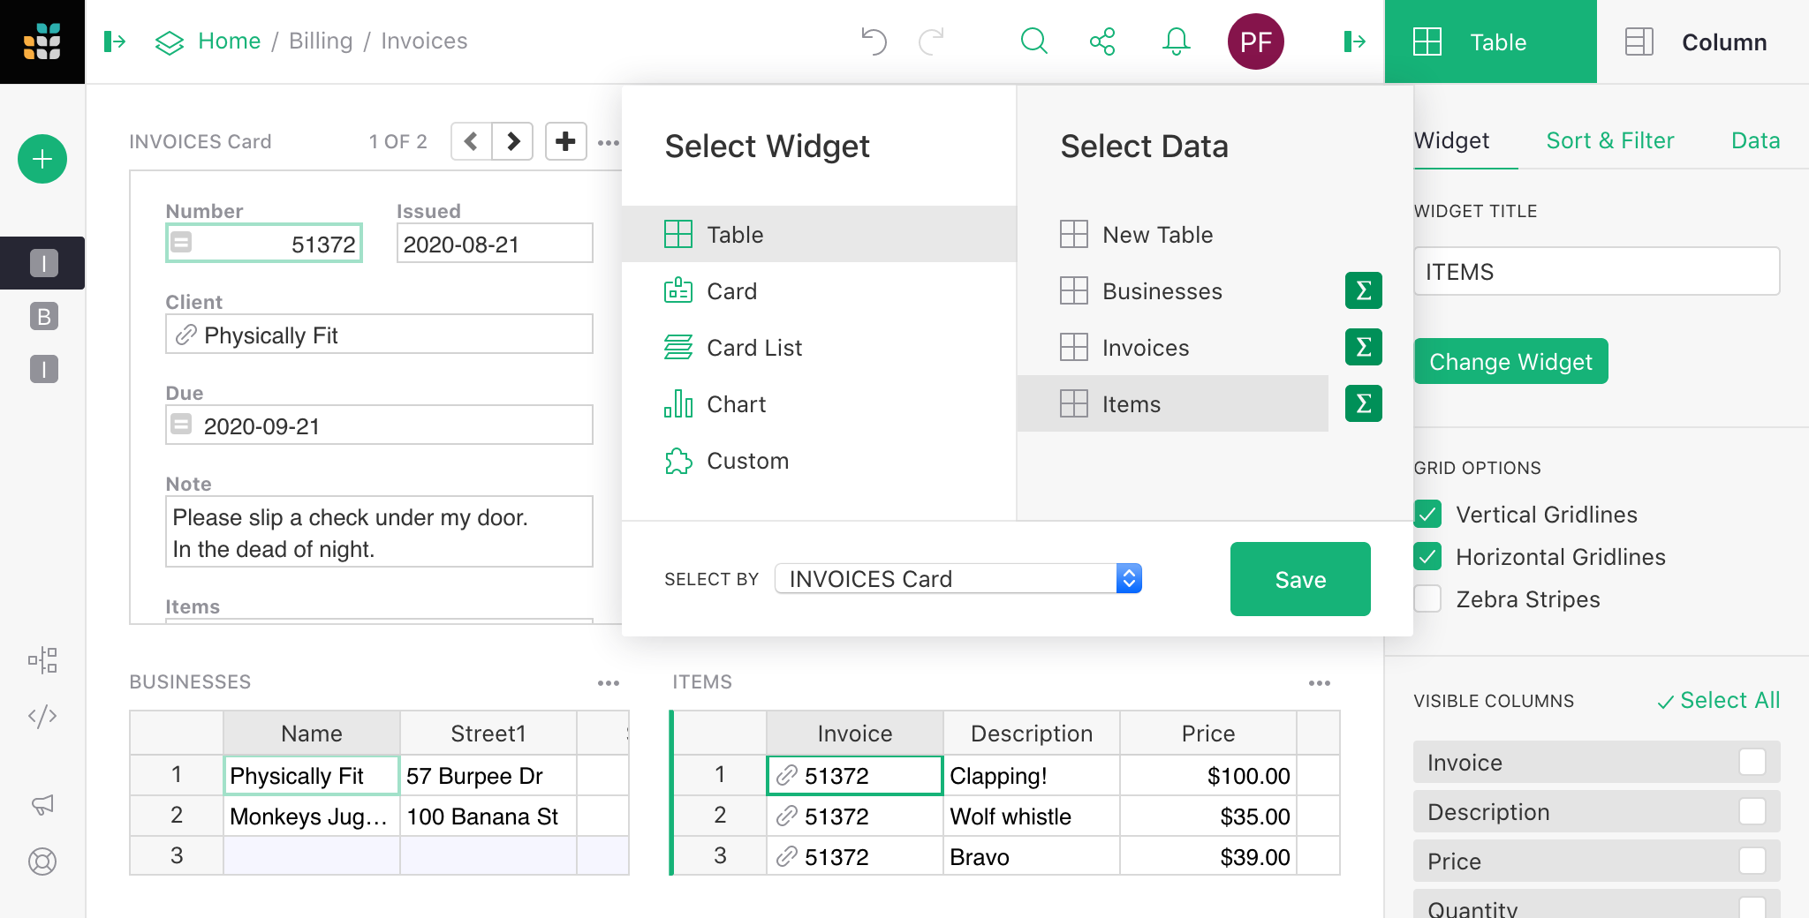Click the green add new plus button
1809x918 pixels.
(42, 159)
